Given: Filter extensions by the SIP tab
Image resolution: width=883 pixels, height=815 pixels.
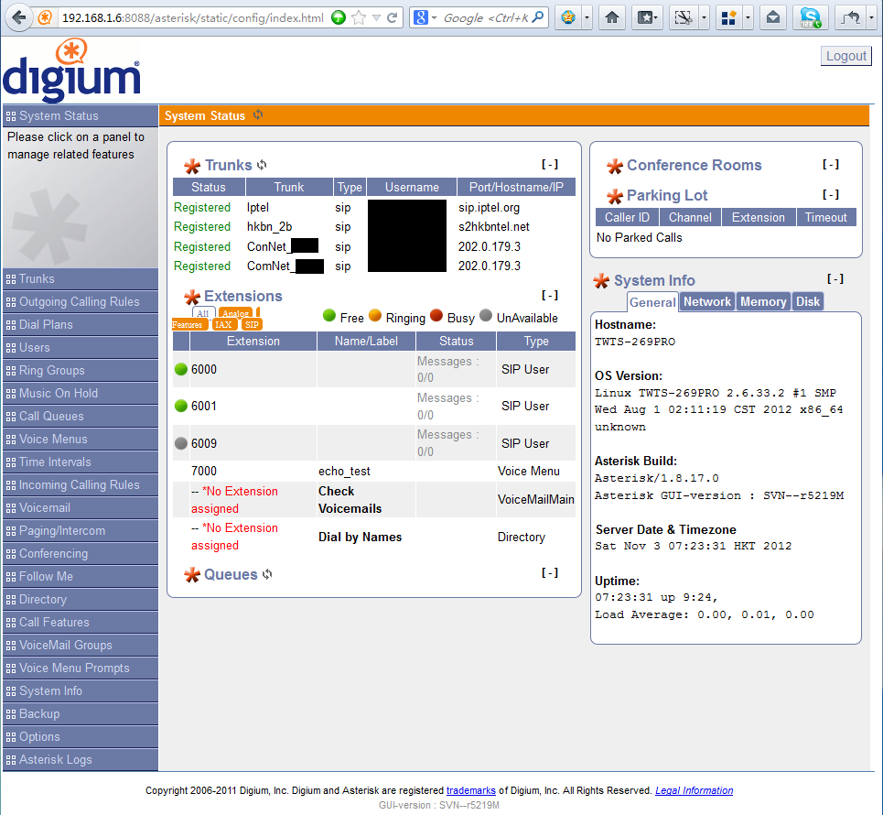Looking at the screenshot, I should 252,325.
